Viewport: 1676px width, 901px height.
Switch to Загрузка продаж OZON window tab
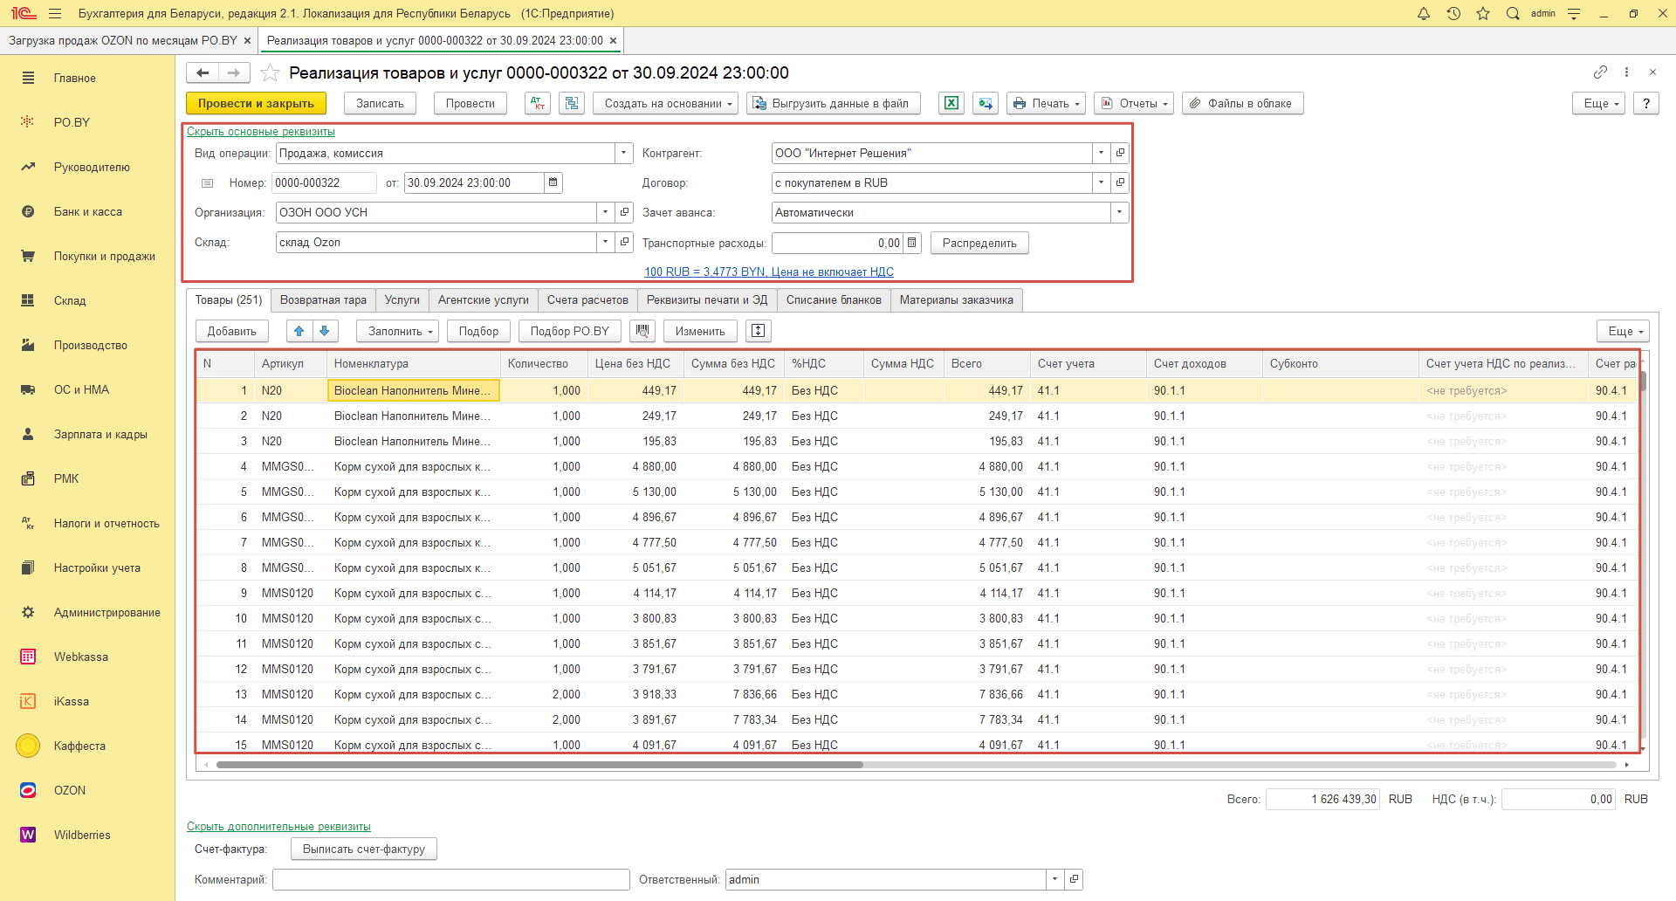click(123, 40)
